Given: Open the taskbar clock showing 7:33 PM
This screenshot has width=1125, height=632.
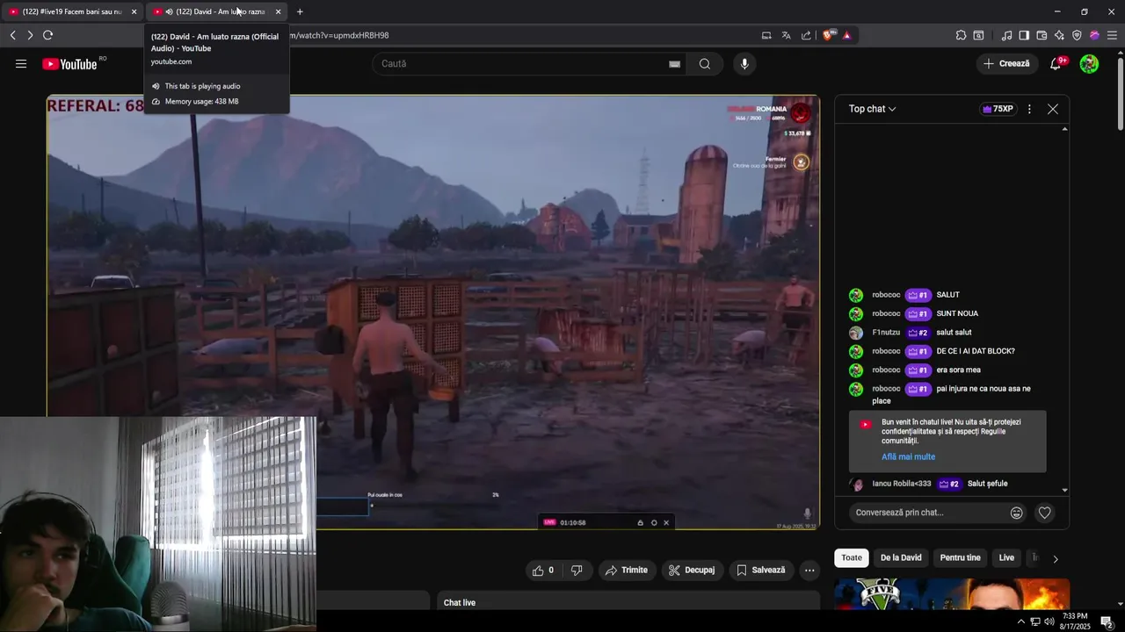Looking at the screenshot, I should pos(1075,621).
